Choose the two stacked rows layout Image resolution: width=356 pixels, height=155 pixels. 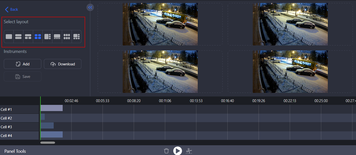pos(18,36)
